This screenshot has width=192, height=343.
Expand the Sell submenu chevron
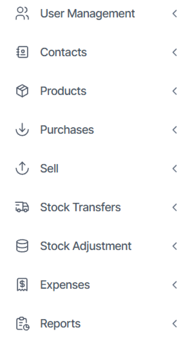coord(175,169)
